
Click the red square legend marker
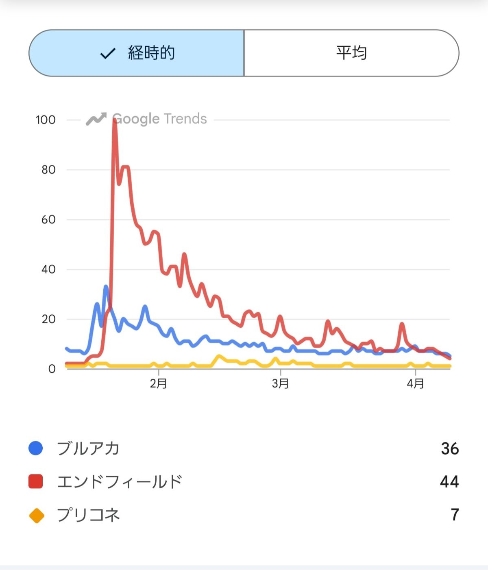point(36,481)
